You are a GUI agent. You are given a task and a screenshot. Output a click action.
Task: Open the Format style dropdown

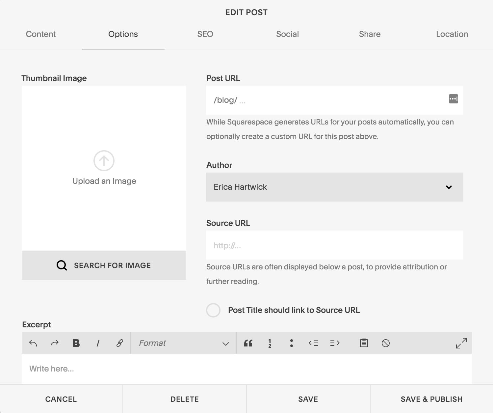[x=183, y=343]
